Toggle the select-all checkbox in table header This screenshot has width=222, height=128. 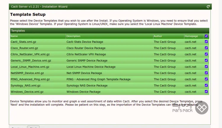pyautogui.click(x=206, y=36)
